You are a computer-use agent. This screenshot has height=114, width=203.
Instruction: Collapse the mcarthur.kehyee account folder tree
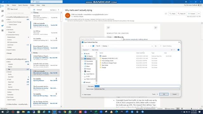pos(7,17)
